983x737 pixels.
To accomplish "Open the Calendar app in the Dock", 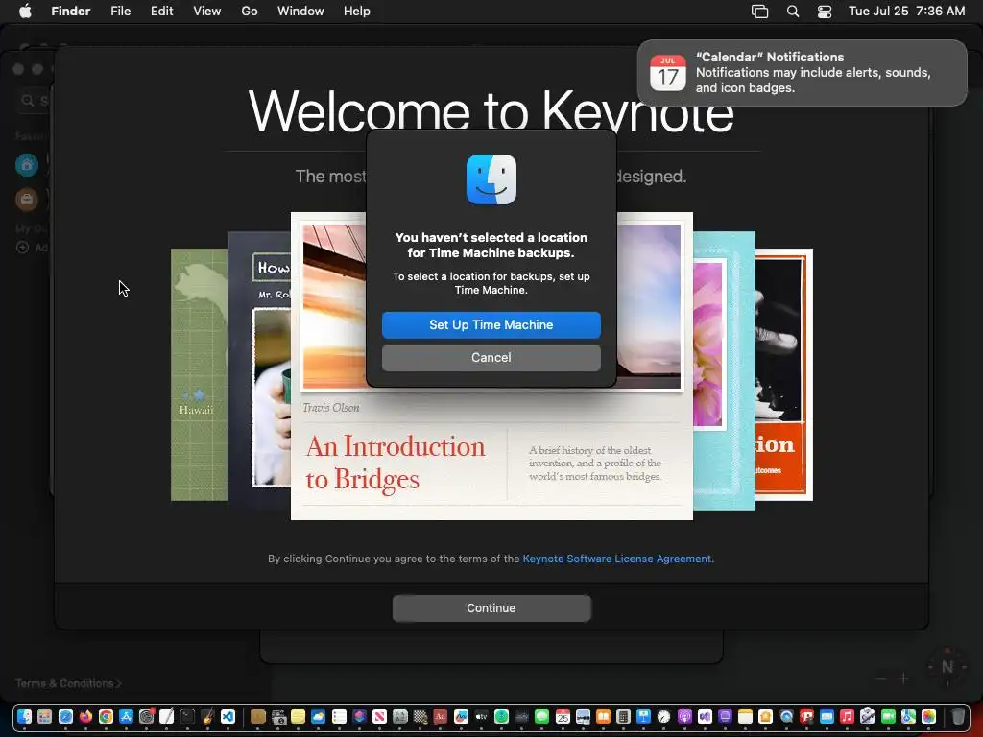I will tap(563, 716).
